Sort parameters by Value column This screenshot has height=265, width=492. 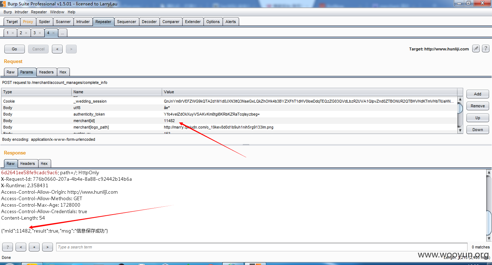(x=310, y=92)
